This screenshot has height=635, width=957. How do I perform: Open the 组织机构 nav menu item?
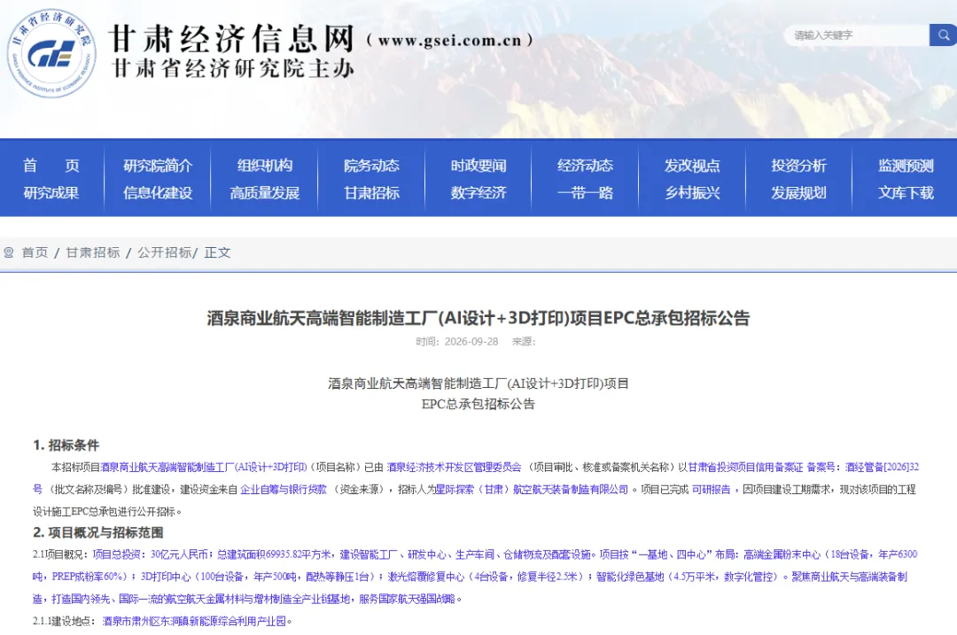click(x=265, y=166)
